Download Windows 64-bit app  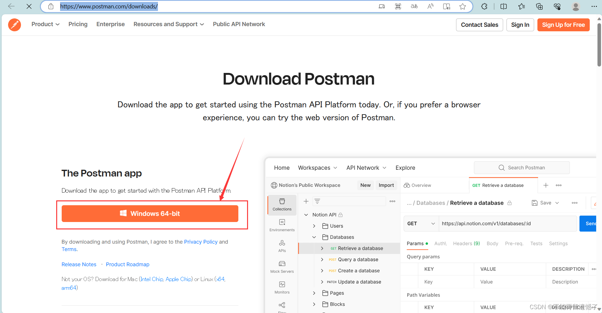tap(150, 214)
